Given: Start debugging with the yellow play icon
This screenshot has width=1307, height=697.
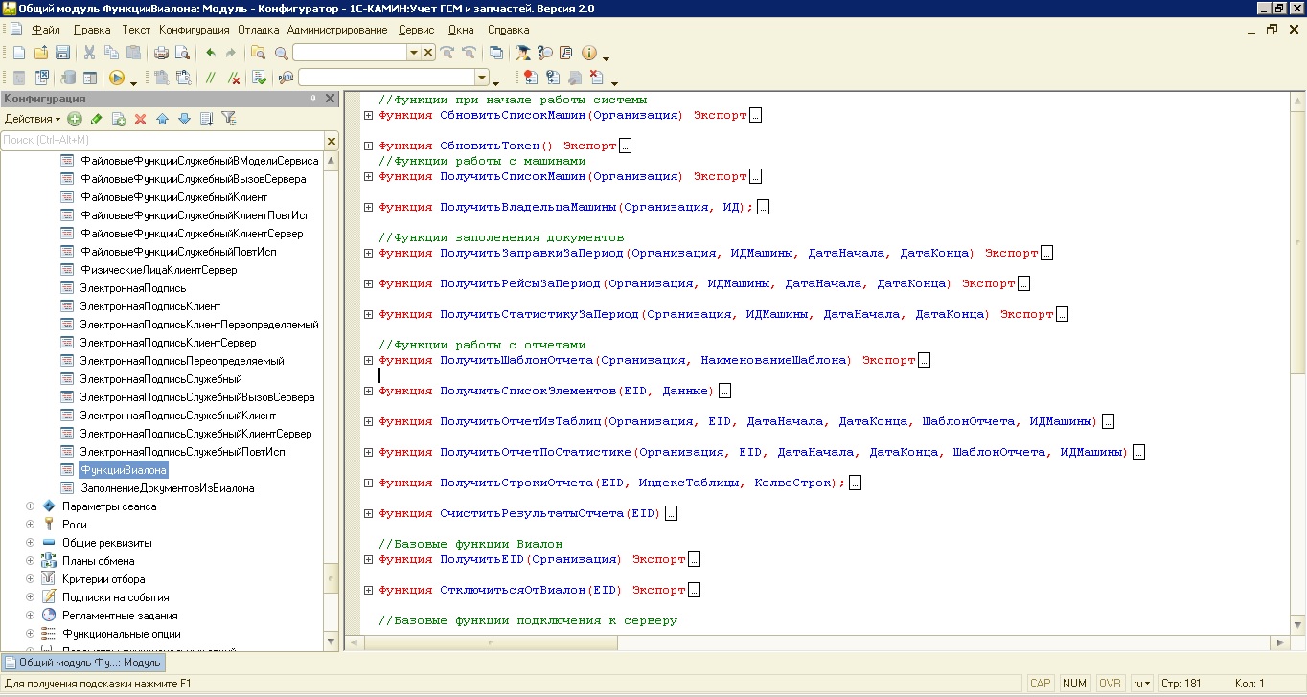Looking at the screenshot, I should [x=117, y=78].
